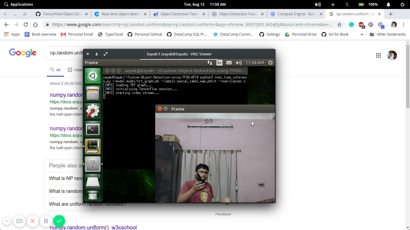Open Personal GitHub bookmark
This screenshot has width=410, height=230.
[145, 34]
